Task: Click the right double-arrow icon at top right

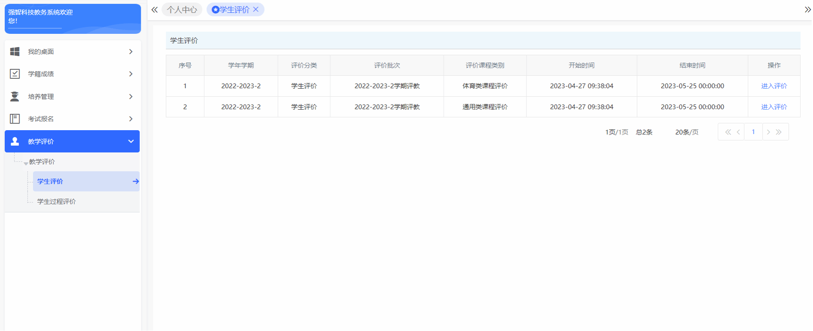Action: tap(807, 10)
